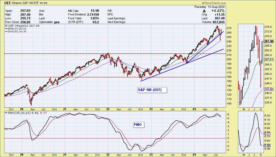Click the EMA(43) 241.90 legend entry
The image size is (276, 157).
point(16,32)
